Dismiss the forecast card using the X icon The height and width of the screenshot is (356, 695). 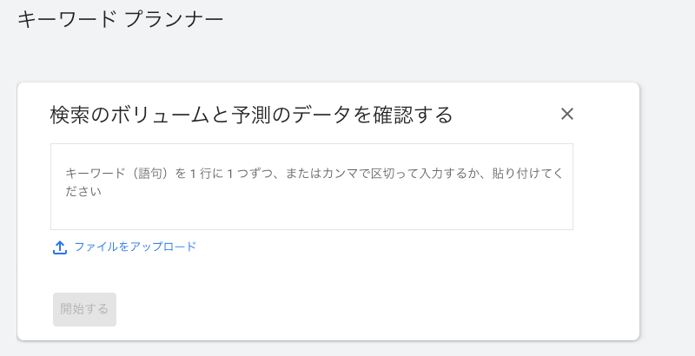tap(567, 114)
